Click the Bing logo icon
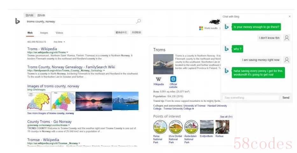Image resolution: width=297 pixels, height=153 pixels. tap(18, 21)
